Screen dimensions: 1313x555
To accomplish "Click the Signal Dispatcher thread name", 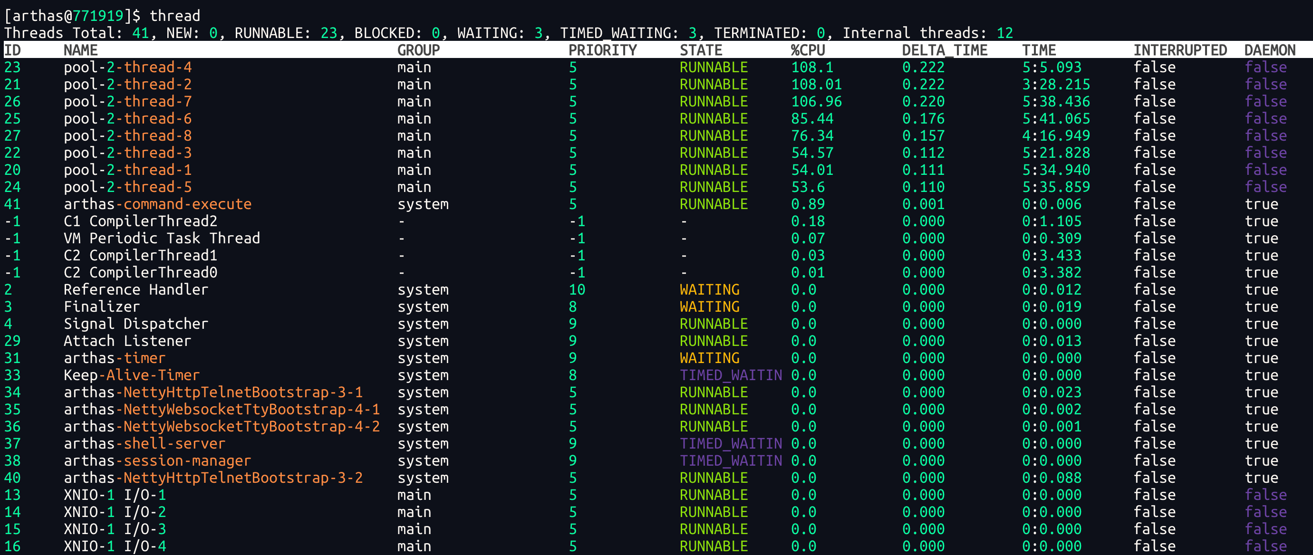I will 135,324.
